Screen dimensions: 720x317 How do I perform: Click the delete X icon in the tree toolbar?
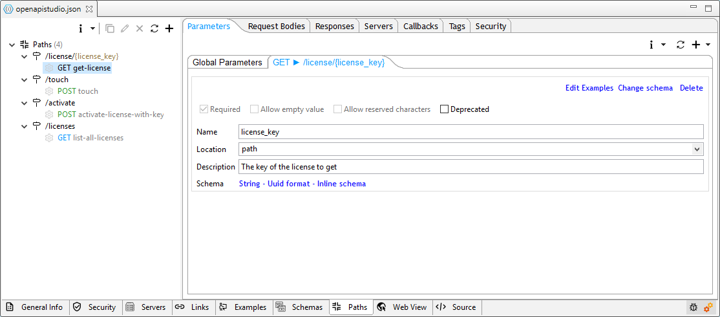140,28
